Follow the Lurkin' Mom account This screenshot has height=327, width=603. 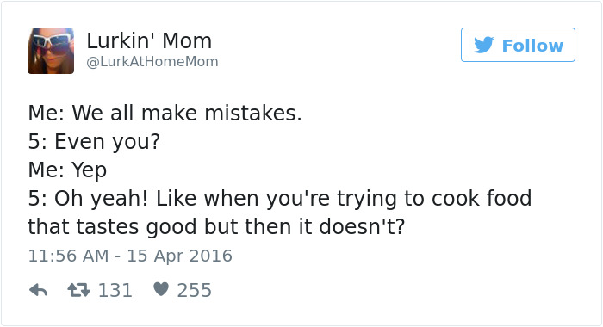pyautogui.click(x=518, y=45)
